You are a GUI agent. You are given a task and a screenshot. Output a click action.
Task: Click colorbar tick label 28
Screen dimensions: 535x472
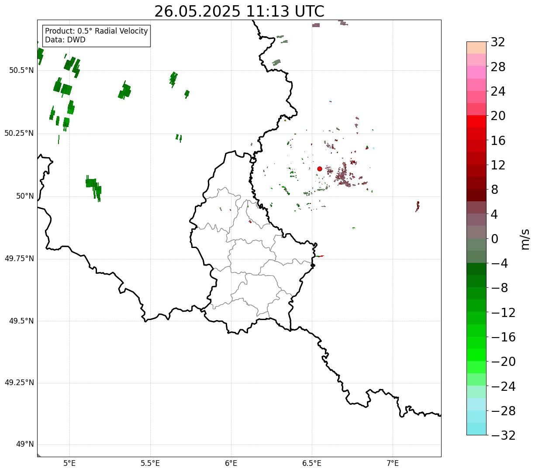pos(498,67)
